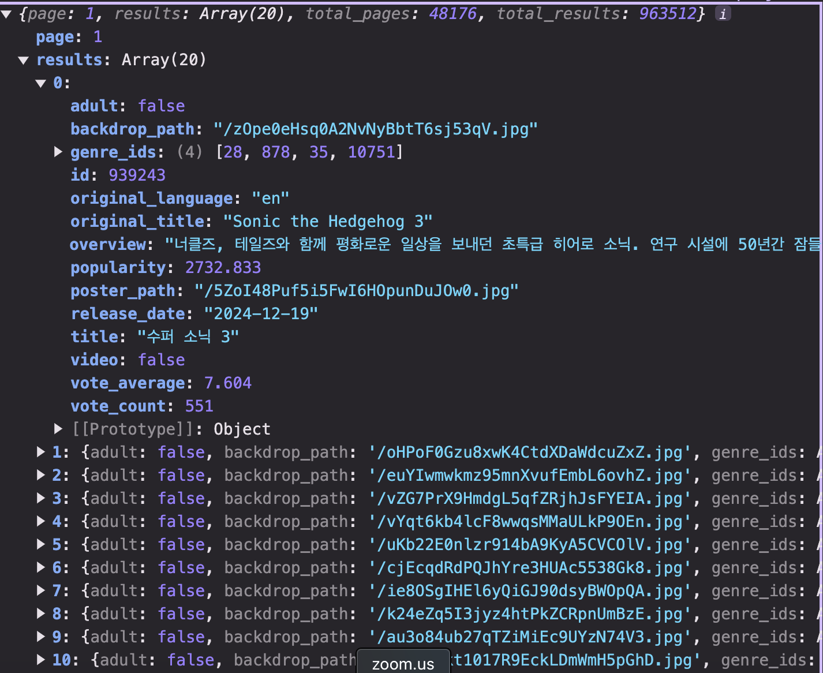Click the id value 939243
Image resolution: width=823 pixels, height=673 pixels.
click(137, 175)
